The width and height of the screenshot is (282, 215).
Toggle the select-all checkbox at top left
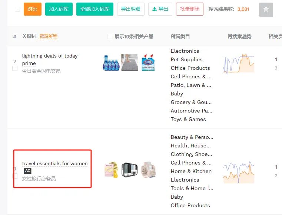[x=17, y=9]
